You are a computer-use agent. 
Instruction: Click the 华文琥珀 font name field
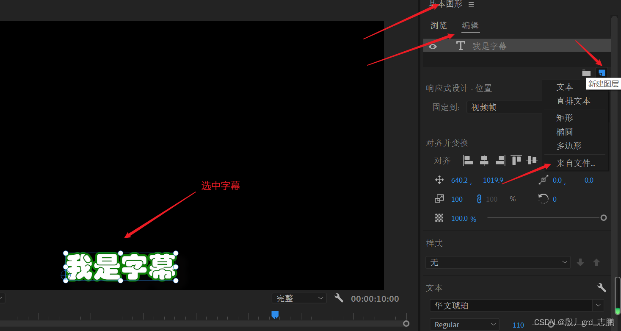pos(511,305)
